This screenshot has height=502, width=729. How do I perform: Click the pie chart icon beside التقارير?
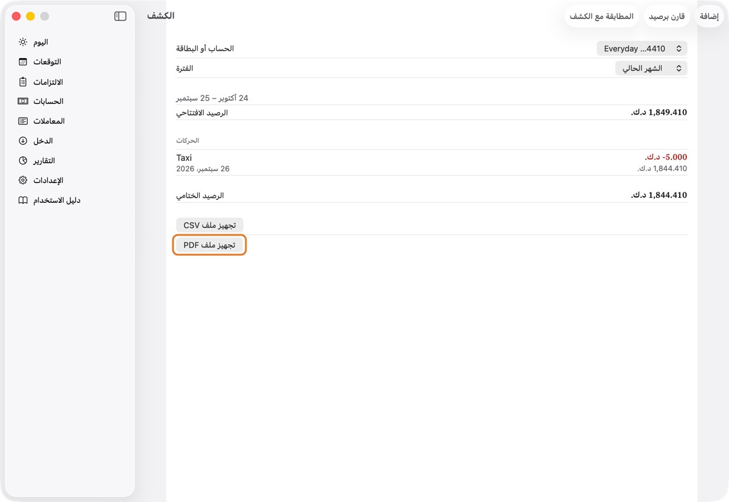(23, 161)
